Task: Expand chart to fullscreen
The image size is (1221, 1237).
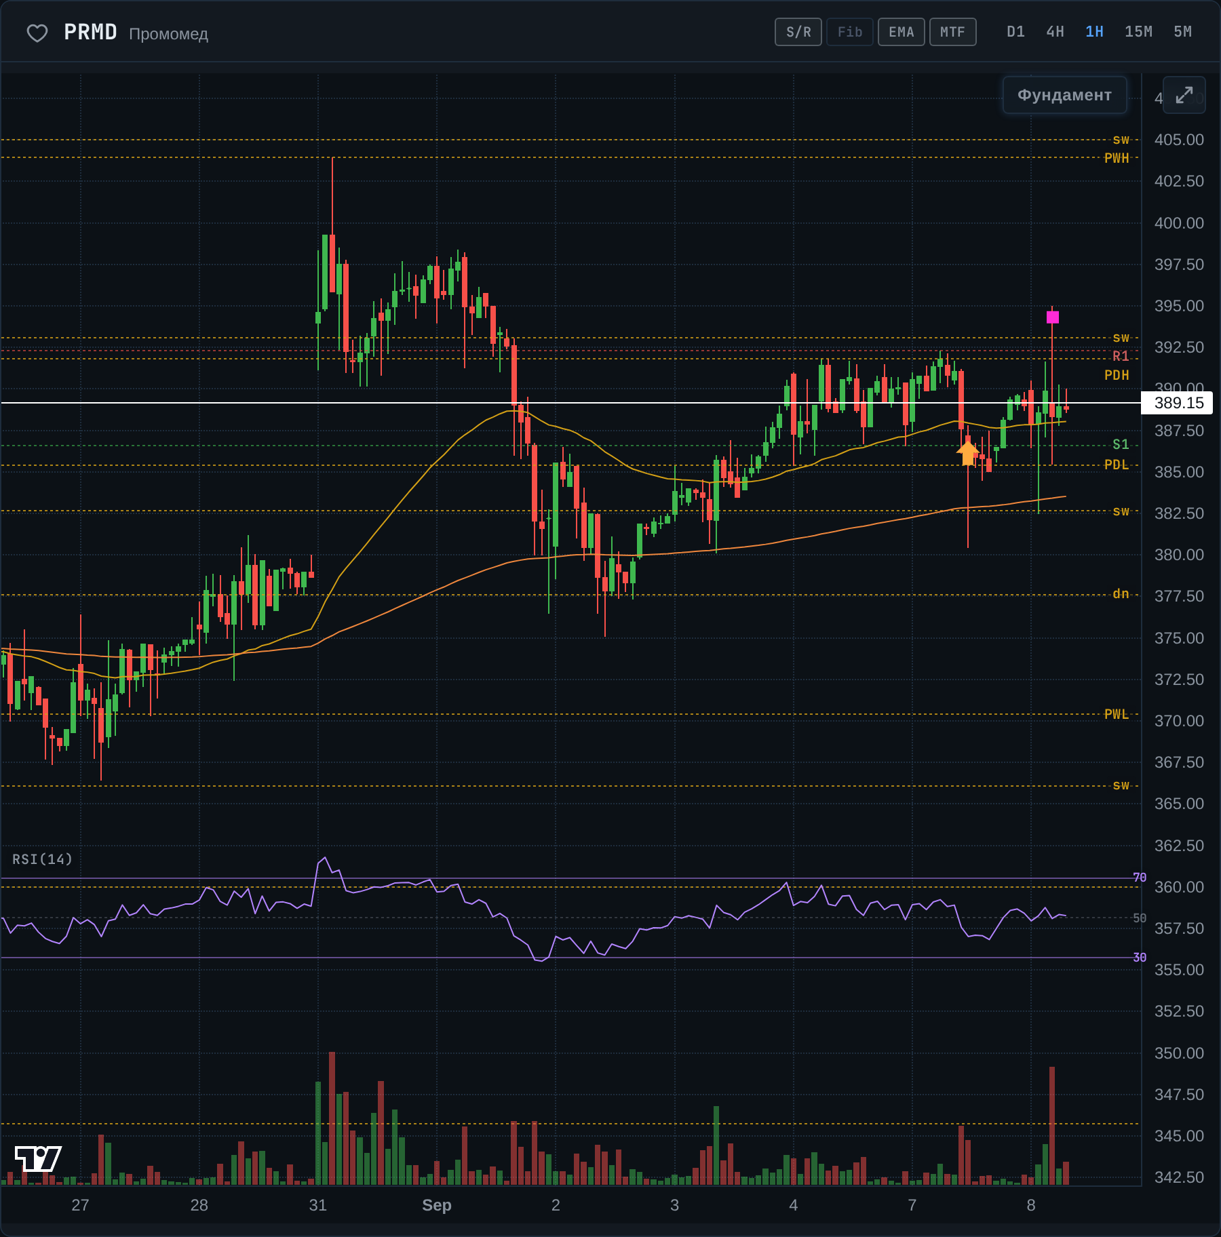Action: click(1184, 95)
